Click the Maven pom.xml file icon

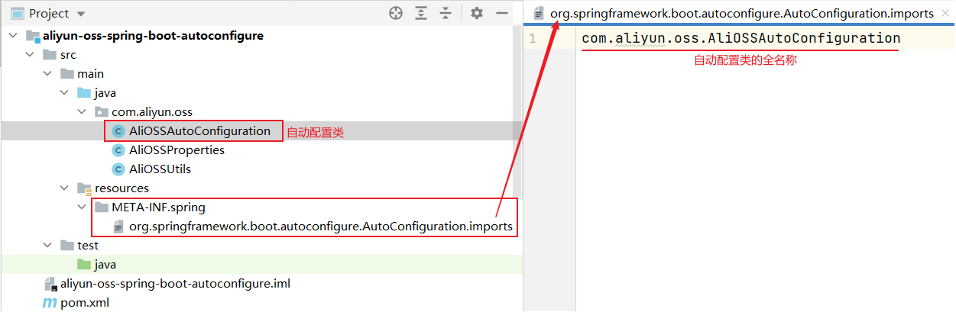tap(50, 303)
